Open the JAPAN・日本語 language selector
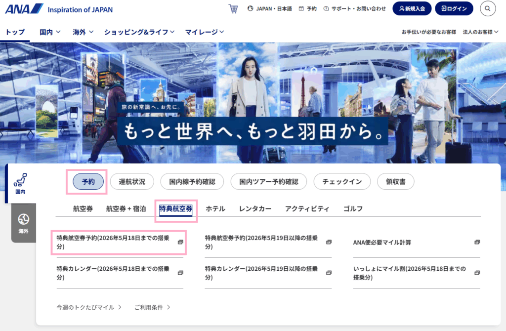The image size is (506, 331). [x=269, y=9]
